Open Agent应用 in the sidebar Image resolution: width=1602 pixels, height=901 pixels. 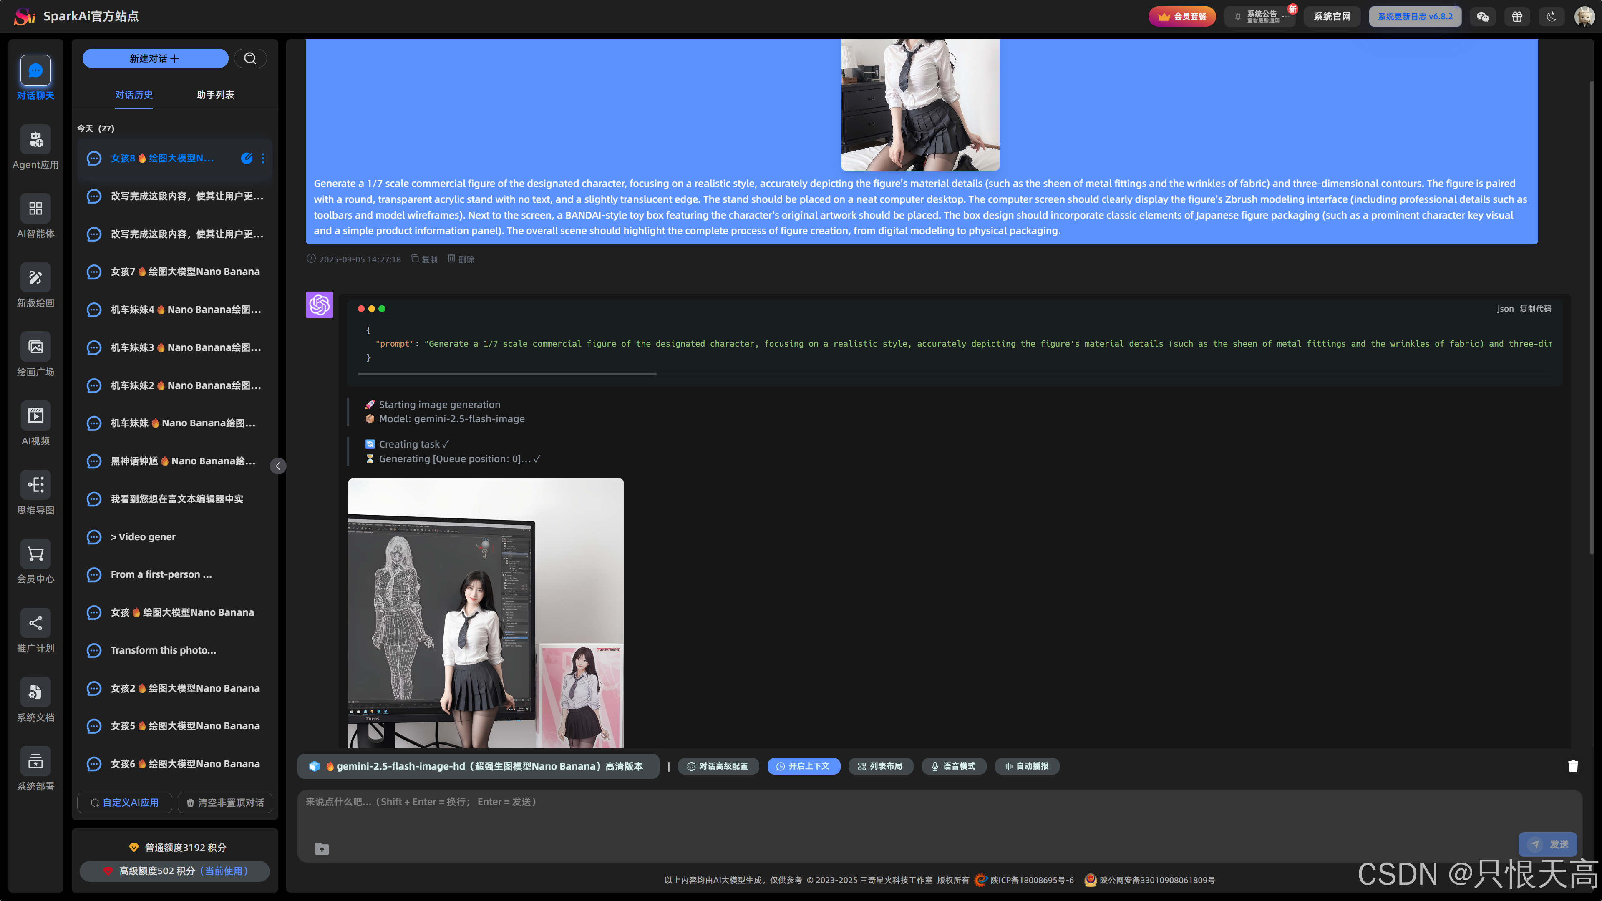[x=35, y=140]
